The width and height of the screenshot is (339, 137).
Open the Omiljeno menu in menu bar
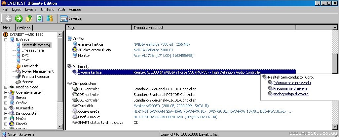(x=48, y=10)
